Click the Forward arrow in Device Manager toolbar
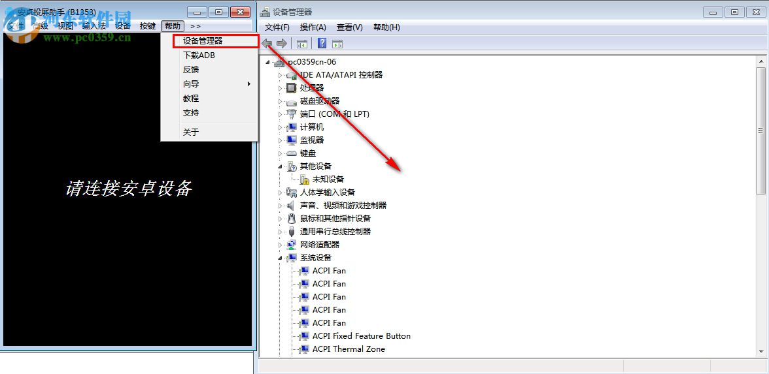 (x=281, y=44)
